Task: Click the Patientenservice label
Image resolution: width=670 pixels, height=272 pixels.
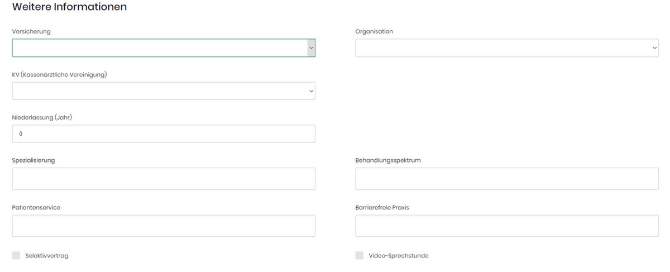Action: (x=36, y=207)
